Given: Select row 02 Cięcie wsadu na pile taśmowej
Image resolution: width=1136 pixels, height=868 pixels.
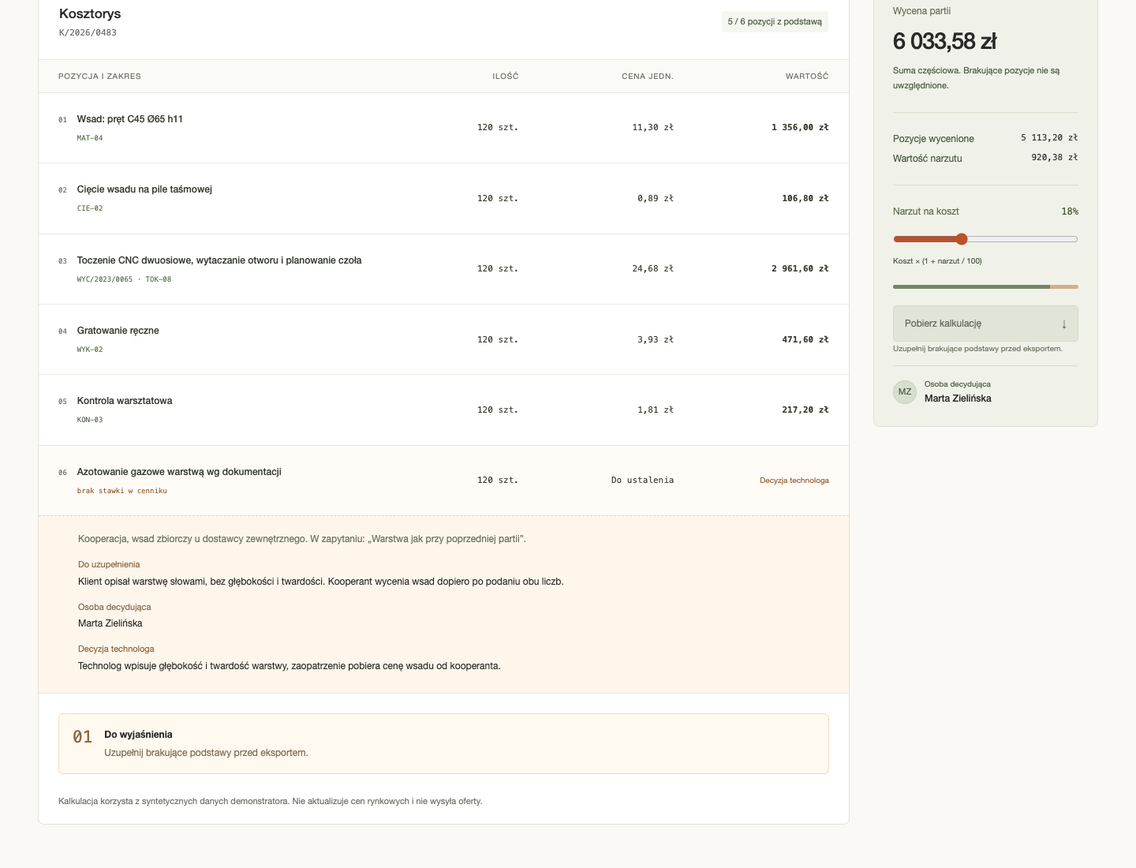Looking at the screenshot, I should pyautogui.click(x=443, y=199).
